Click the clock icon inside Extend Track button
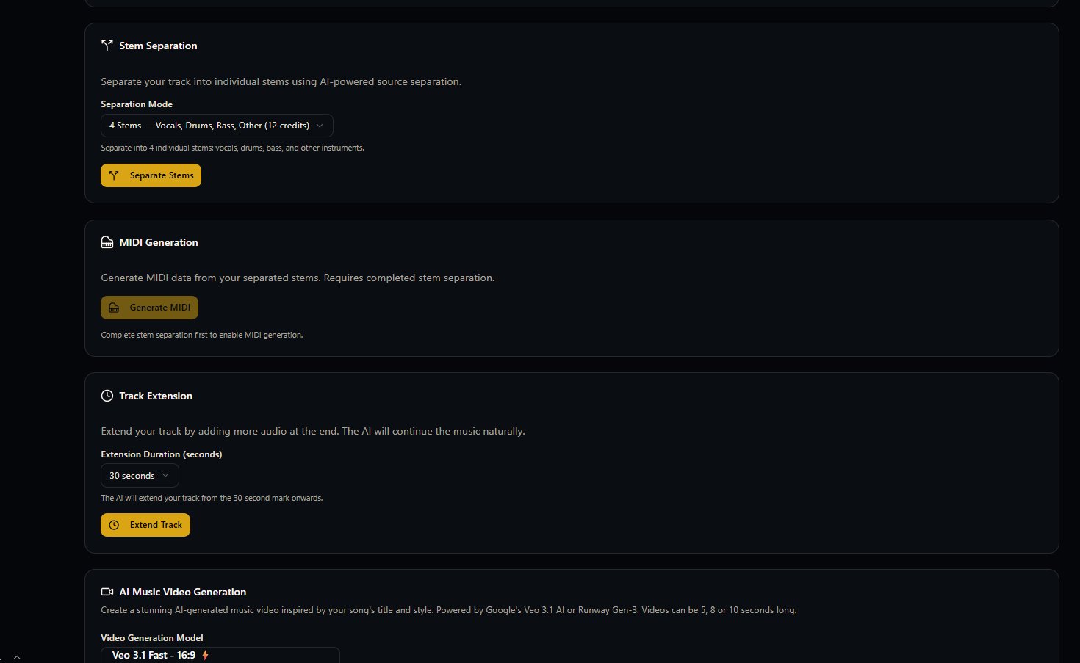 114,525
